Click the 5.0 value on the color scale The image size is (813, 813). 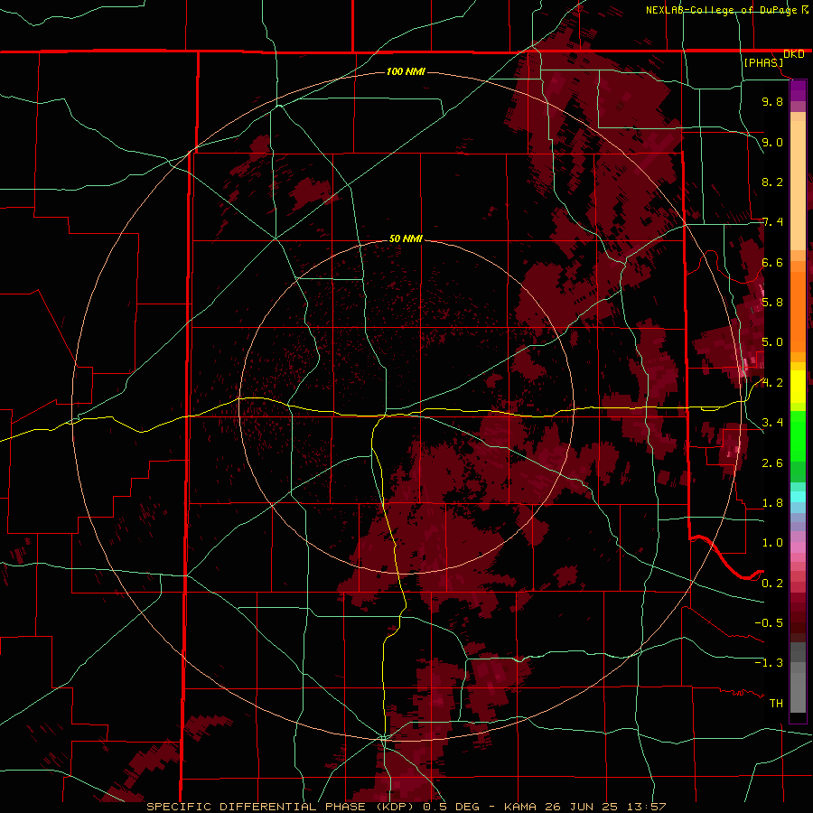coord(772,342)
